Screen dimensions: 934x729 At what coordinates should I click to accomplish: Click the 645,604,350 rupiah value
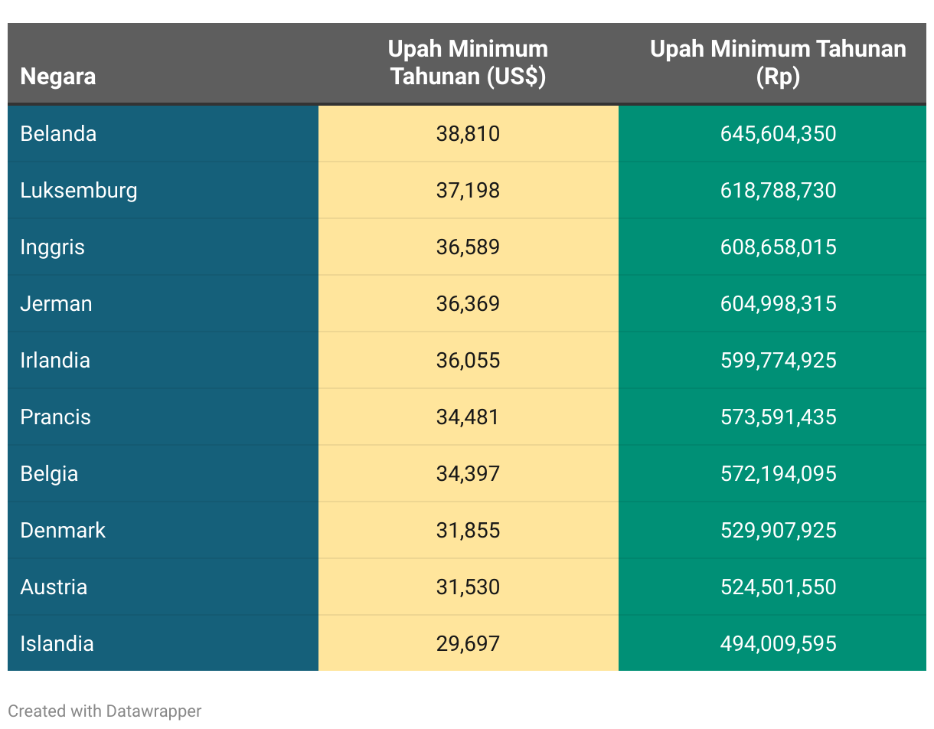click(x=778, y=134)
